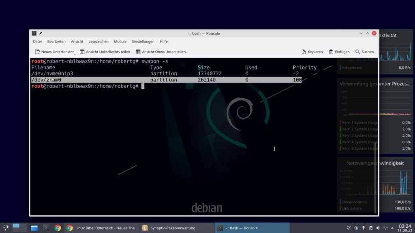Click Neues Unterfenster toolbar button
Image resolution: width=415 pixels, height=233 pixels.
pyautogui.click(x=54, y=52)
